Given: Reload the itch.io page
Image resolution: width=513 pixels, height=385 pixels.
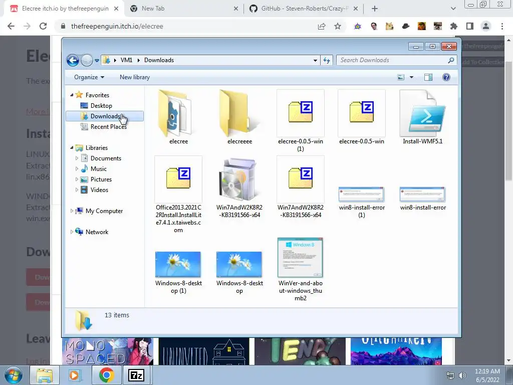Looking at the screenshot, I should [x=43, y=26].
